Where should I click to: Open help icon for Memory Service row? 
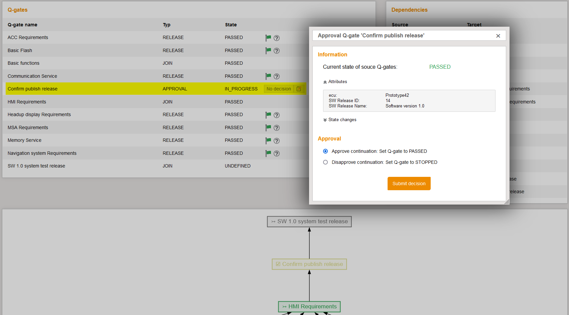click(277, 141)
